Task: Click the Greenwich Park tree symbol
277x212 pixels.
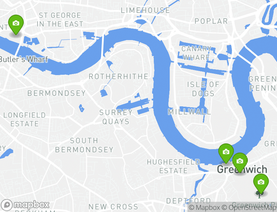Action: click(259, 195)
